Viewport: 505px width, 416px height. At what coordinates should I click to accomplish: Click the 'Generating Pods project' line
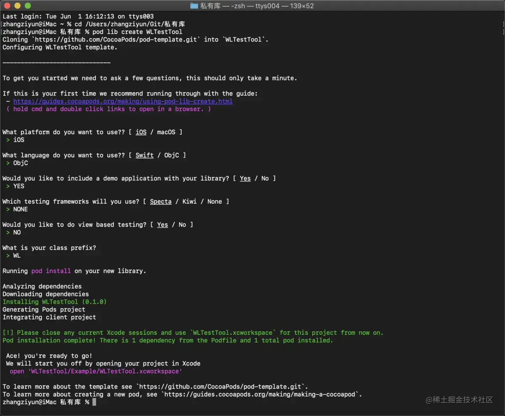click(x=44, y=309)
